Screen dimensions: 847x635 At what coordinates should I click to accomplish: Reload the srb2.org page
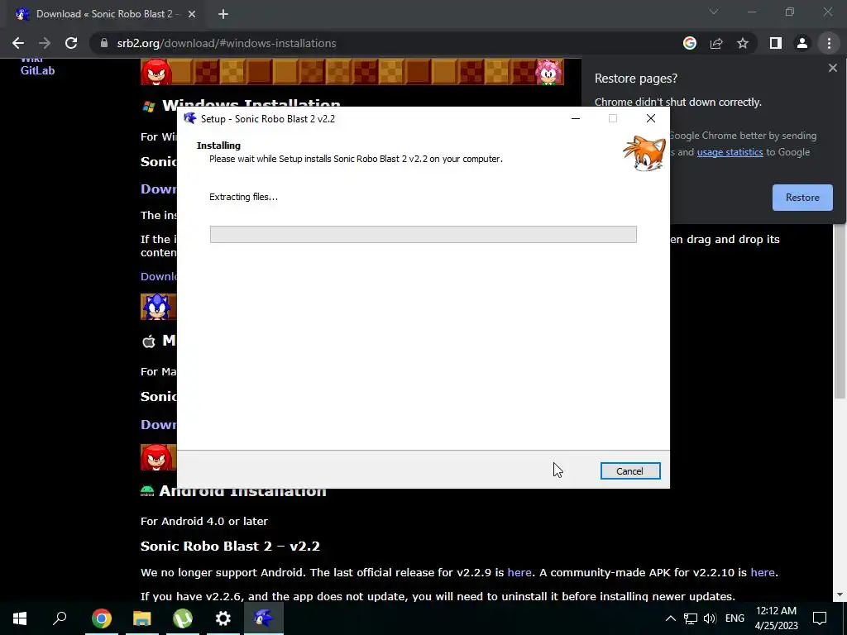[71, 43]
